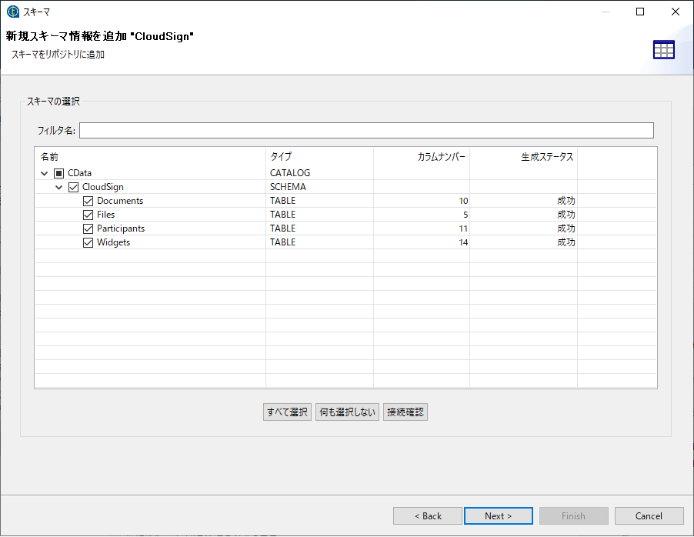Go back with the Back button
Viewport: 694px width, 537px height.
tap(428, 515)
